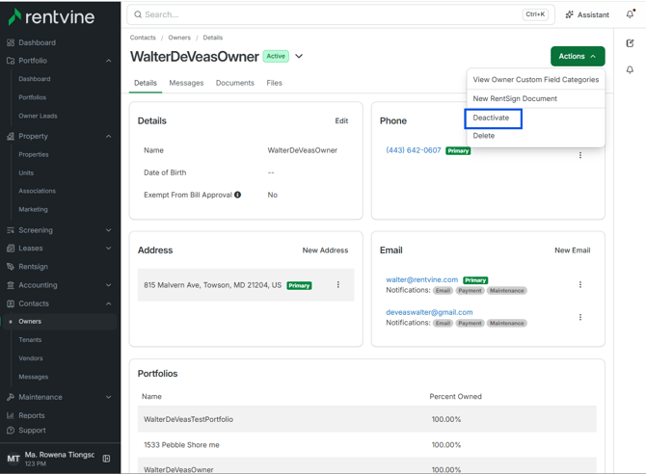
Task: Expand the Accounting sidebar section
Action: [108, 285]
